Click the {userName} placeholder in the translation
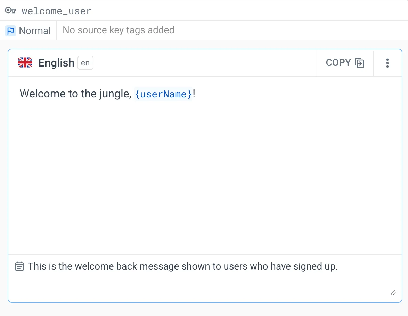 (x=163, y=94)
